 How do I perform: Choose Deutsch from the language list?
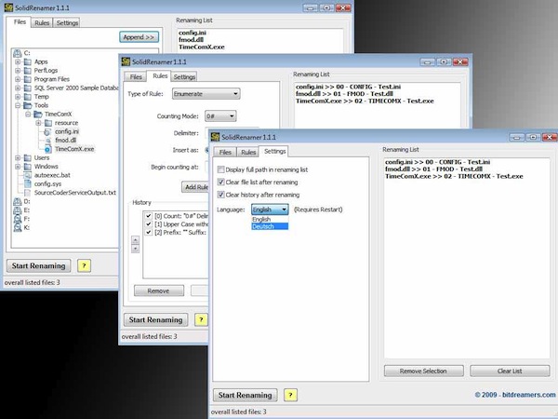point(270,226)
